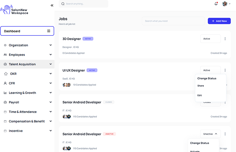Click the SelamNew Workspace logo
Image resolution: width=236 pixels, height=152 pixels.
14,10
